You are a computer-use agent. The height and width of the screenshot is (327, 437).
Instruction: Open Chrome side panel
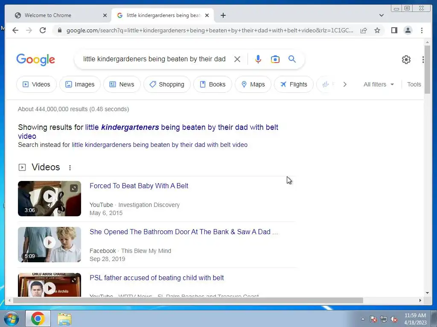394,30
